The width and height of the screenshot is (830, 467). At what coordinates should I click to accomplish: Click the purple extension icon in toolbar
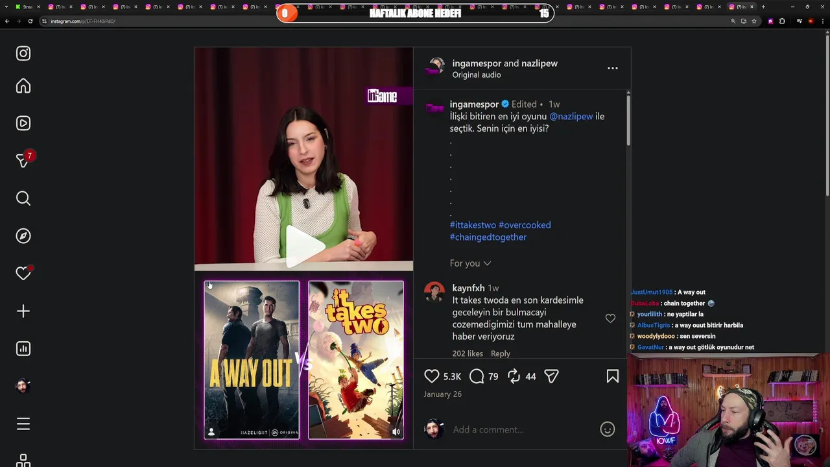click(770, 21)
